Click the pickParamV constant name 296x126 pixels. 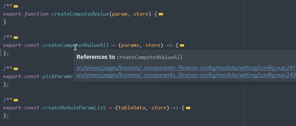(58, 77)
